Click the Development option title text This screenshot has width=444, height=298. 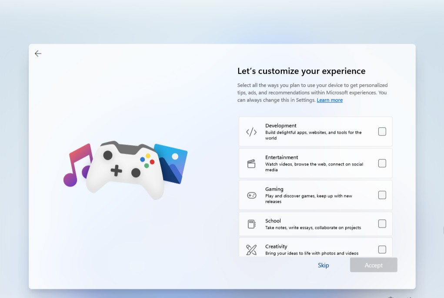point(281,126)
